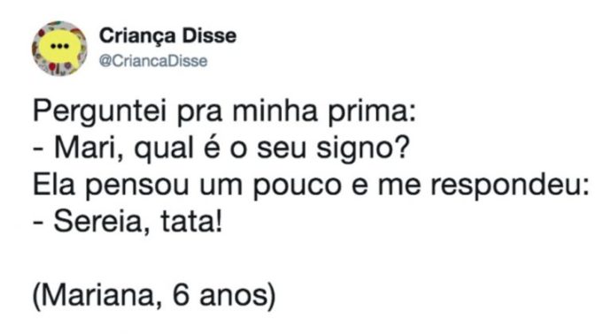Click the attribution '(Mariana, 6 anos)'
Image resolution: width=611 pixels, height=334 pixels.
154,297
